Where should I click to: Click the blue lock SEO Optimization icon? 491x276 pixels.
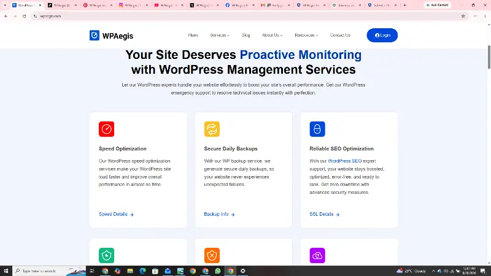(317, 129)
